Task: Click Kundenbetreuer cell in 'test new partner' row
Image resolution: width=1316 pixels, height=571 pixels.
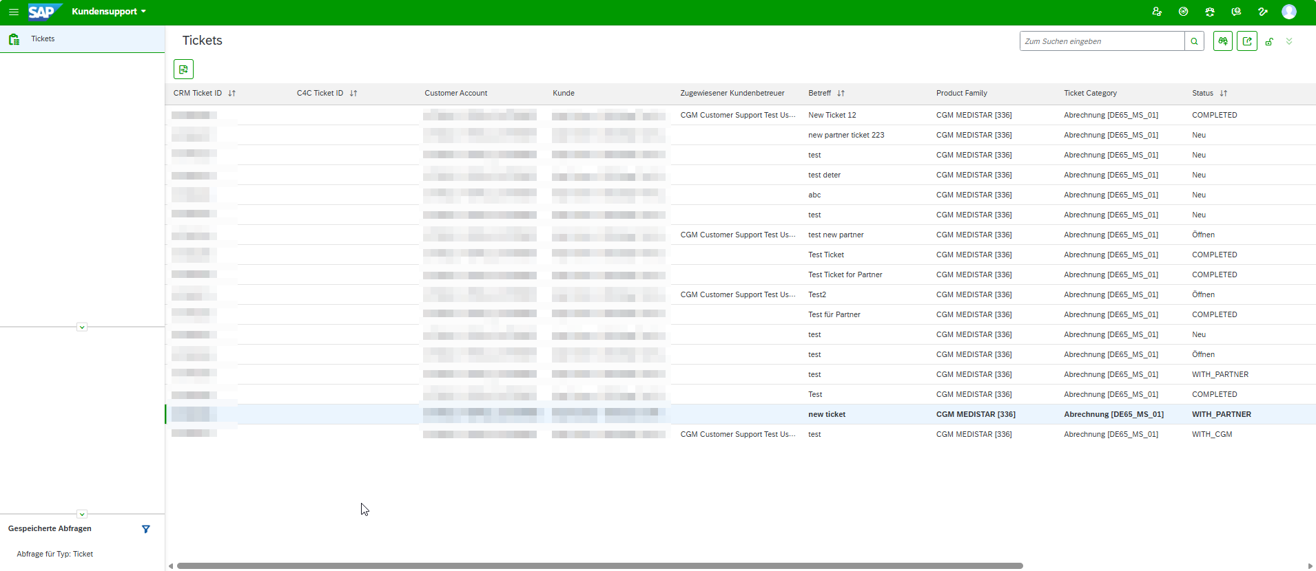Action: (738, 235)
